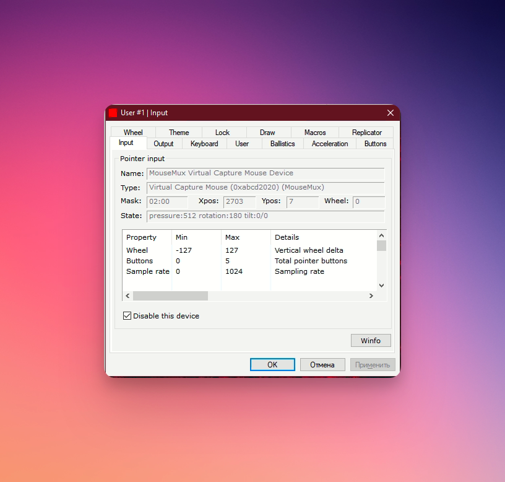Image resolution: width=505 pixels, height=482 pixels.
Task: Confirm with the OK button
Action: click(x=272, y=365)
